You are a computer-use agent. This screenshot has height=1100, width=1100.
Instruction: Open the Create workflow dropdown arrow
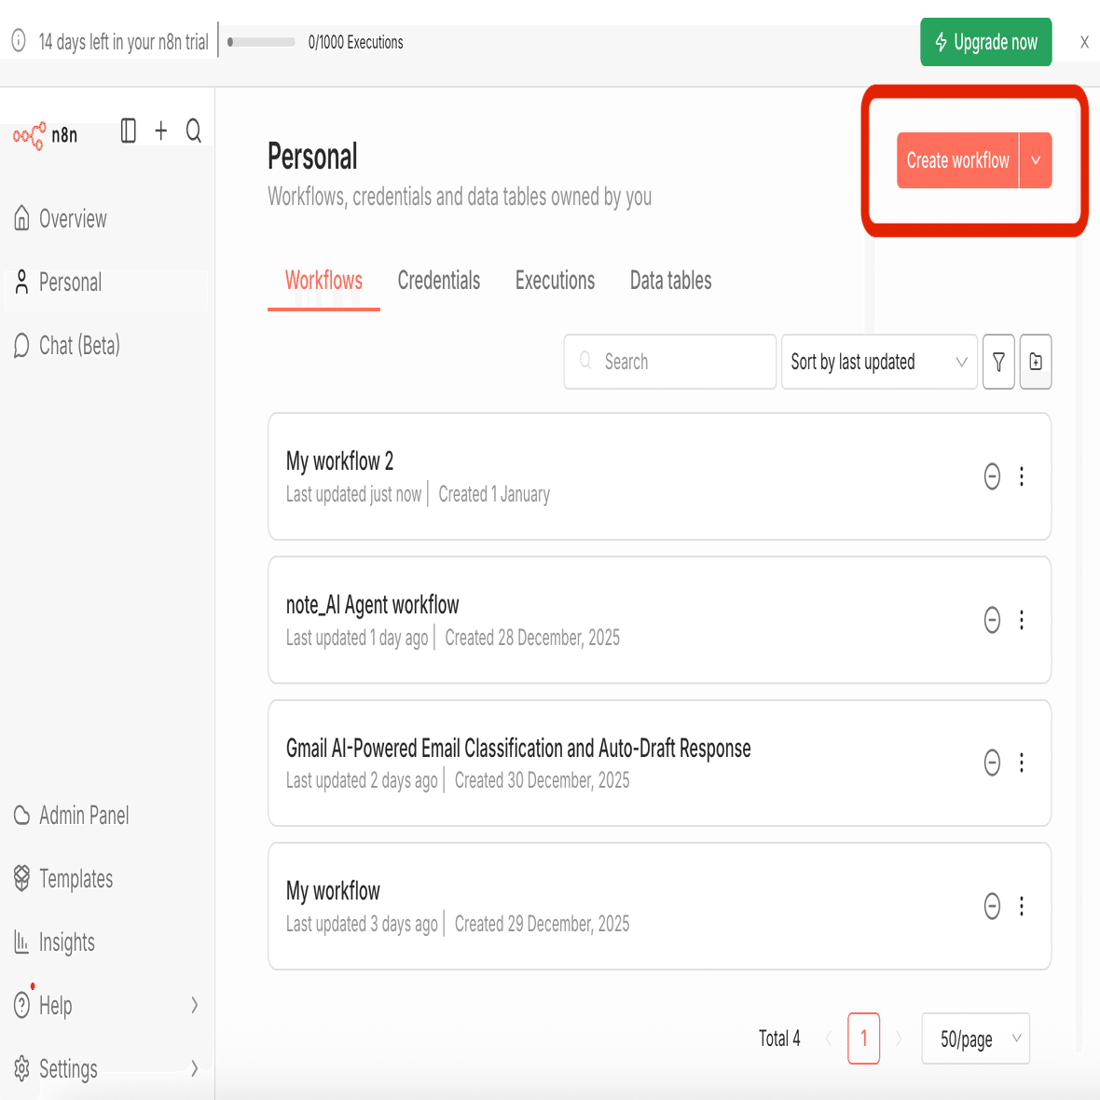1036,160
